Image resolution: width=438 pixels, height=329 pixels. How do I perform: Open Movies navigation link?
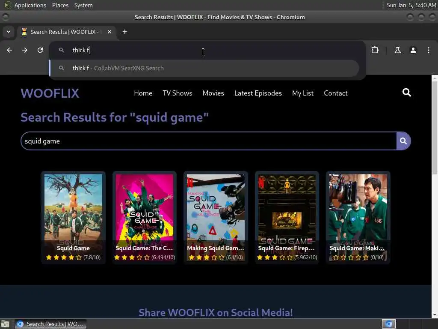coord(213,93)
